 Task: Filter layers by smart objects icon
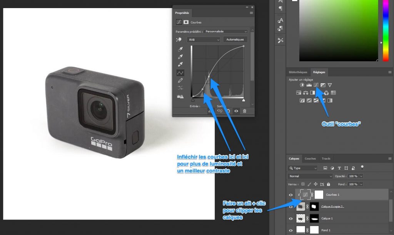[x=353, y=168]
